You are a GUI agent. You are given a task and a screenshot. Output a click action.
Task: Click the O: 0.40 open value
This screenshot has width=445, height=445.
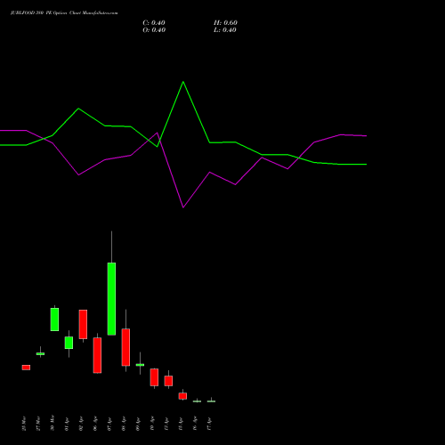[154, 30]
